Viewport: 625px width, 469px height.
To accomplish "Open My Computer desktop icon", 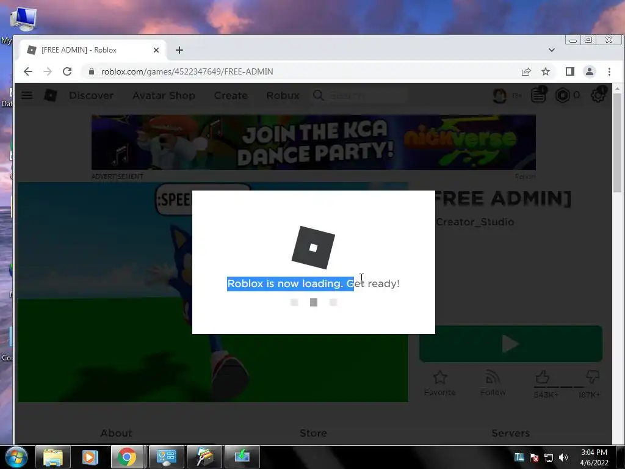I will [x=23, y=20].
